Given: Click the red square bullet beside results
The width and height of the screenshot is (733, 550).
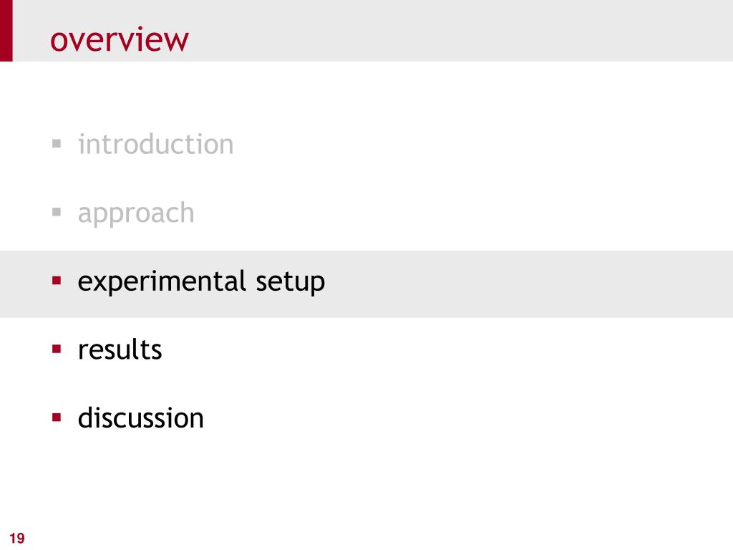Looking at the screenshot, I should coord(57,349).
